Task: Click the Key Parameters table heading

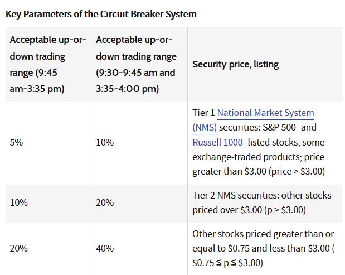Action: point(101,14)
